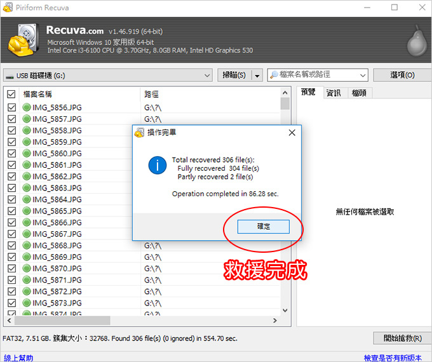Maximize the Piriform Recuva window
Viewport: 432px width, 362px height.
(395, 8)
